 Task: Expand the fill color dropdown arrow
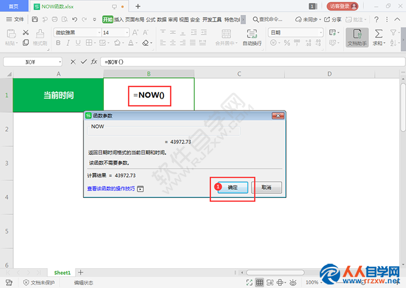click(123, 43)
